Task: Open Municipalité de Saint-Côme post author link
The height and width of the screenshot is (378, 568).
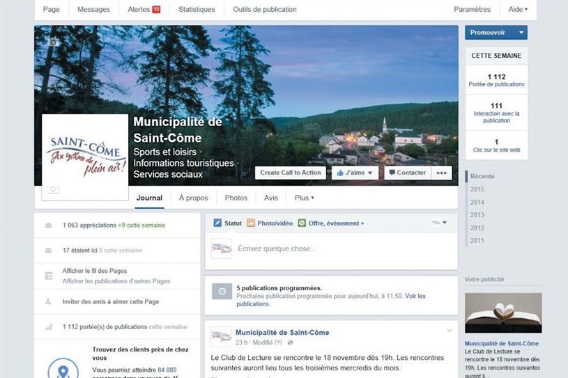Action: click(x=282, y=333)
